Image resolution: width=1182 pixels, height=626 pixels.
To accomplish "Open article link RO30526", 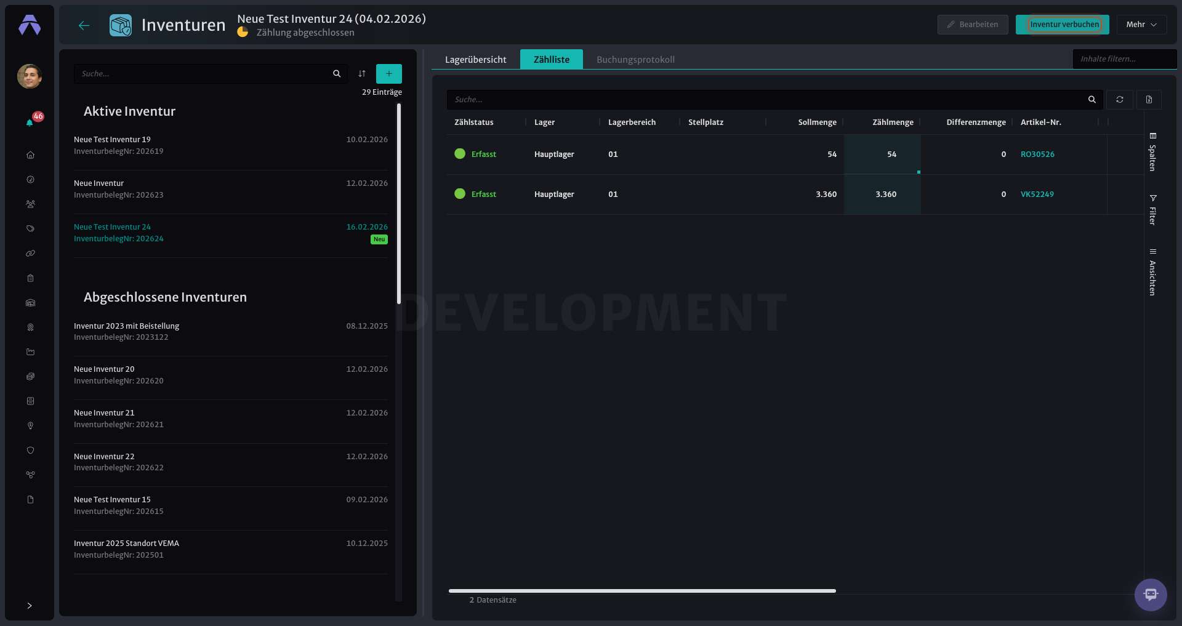I will tap(1037, 154).
